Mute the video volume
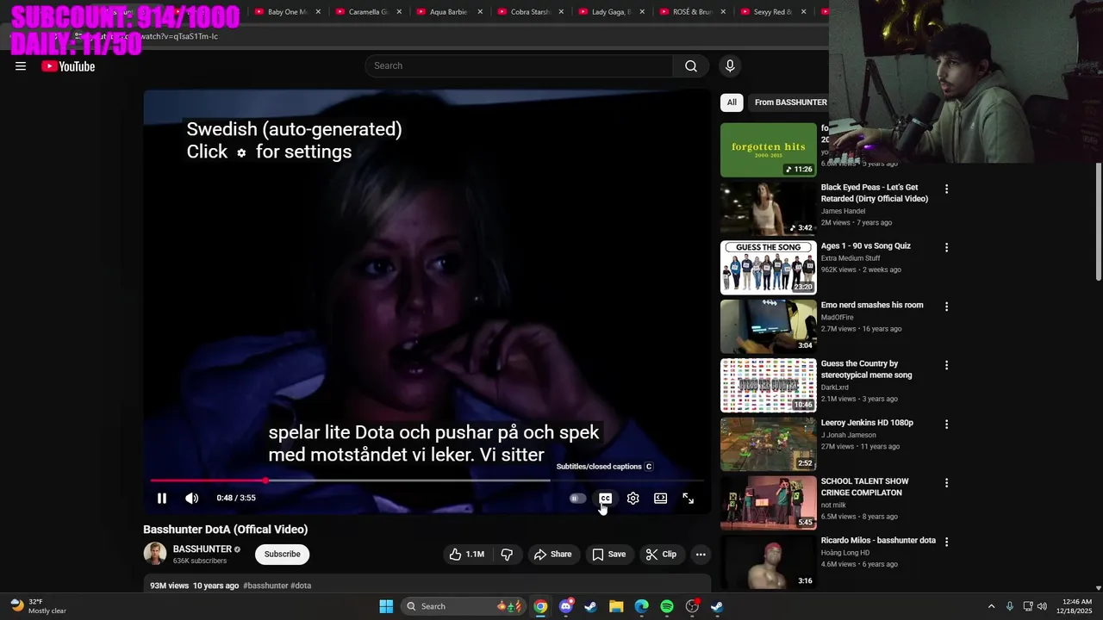1103x620 pixels. pyautogui.click(x=191, y=498)
